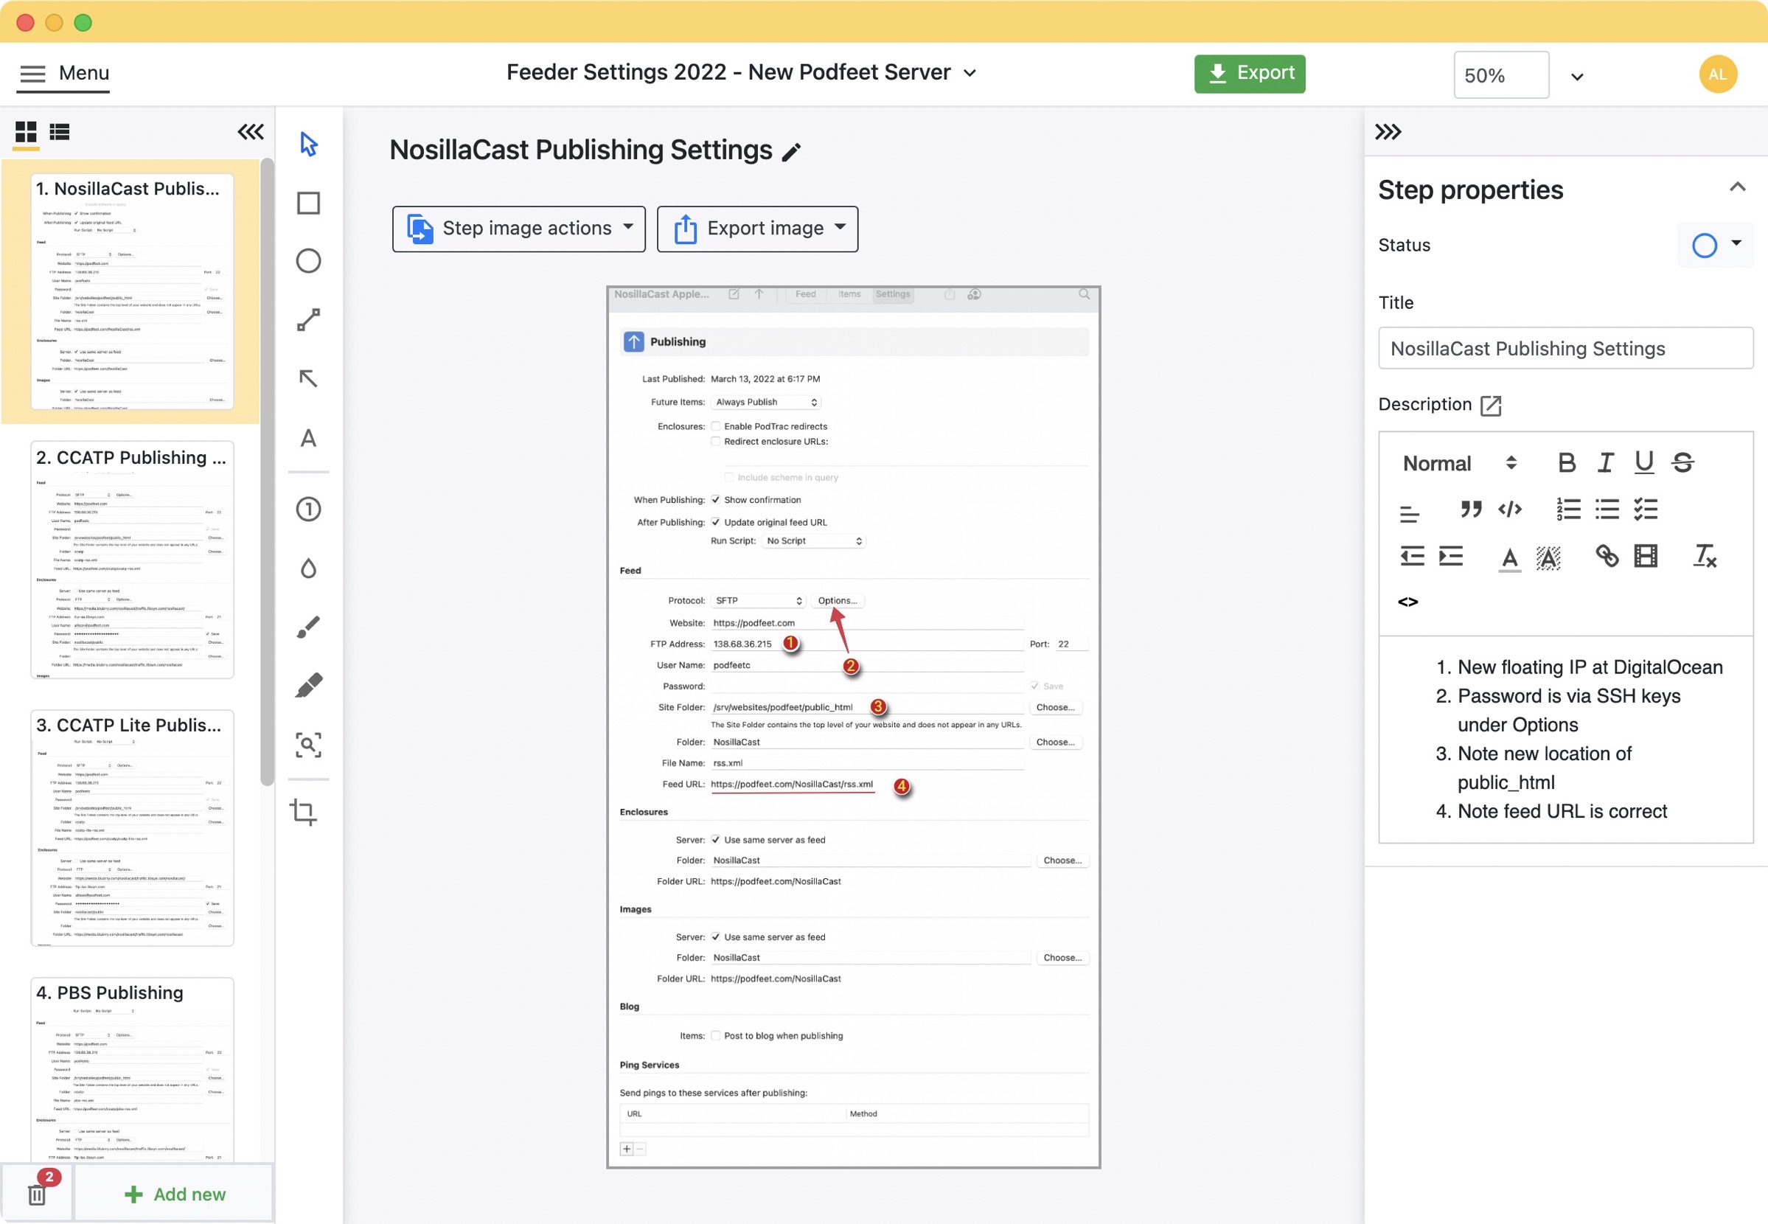Toggle bold formatting in description
The height and width of the screenshot is (1224, 1768).
coord(1567,462)
